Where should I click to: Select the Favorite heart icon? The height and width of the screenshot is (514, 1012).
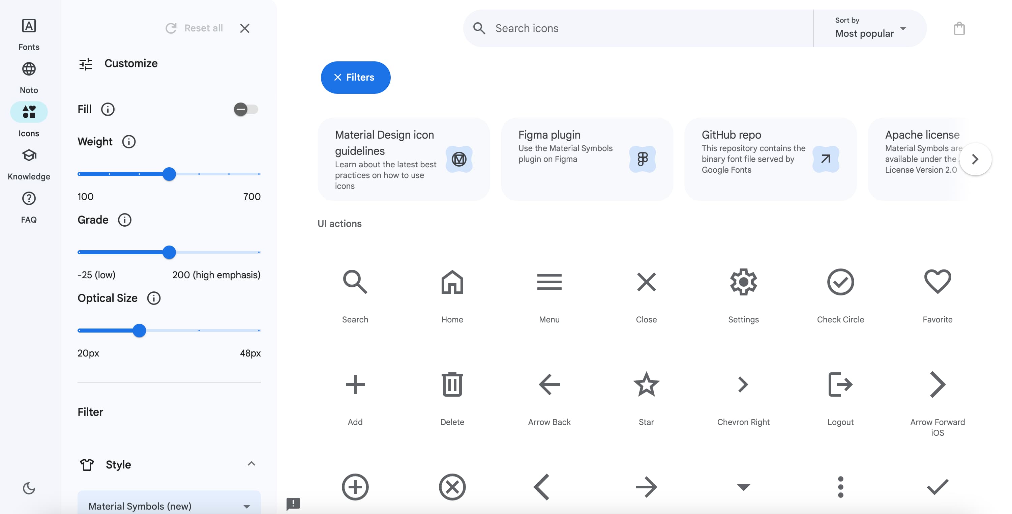(937, 282)
